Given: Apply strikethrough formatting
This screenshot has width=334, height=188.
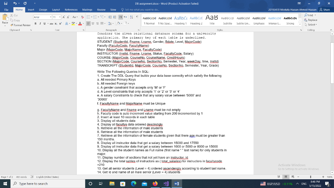Looking at the screenshot, I should tap(51, 23).
